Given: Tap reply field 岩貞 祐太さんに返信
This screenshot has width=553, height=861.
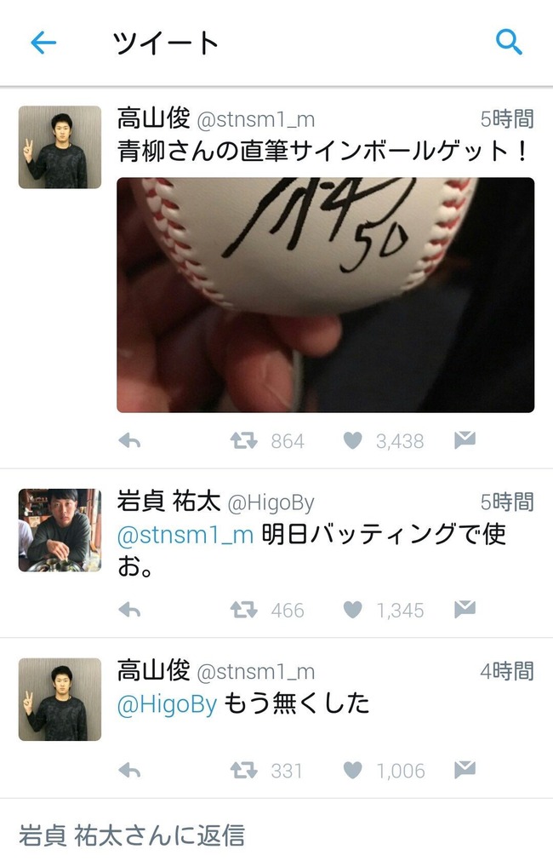Looking at the screenshot, I should (x=276, y=835).
